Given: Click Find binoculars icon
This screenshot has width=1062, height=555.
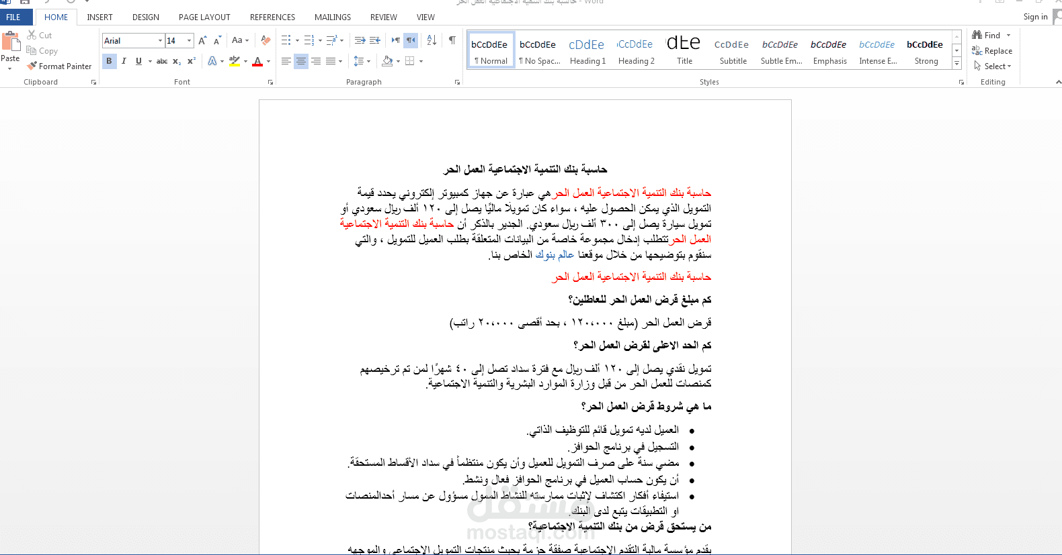Looking at the screenshot, I should pos(977,35).
